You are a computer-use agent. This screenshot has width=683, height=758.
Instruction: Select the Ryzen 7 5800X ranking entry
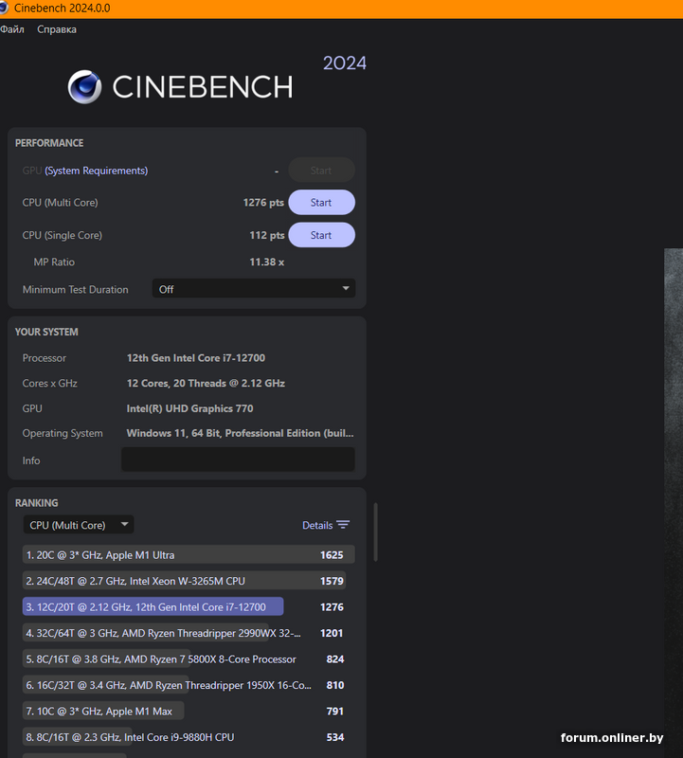161,659
